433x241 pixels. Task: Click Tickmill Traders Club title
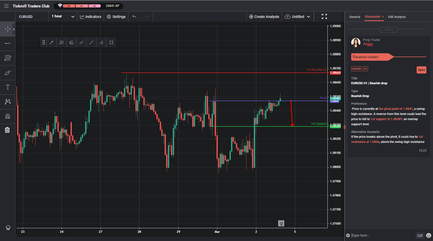(31, 6)
